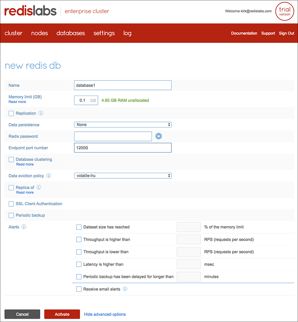Image resolution: width=298 pixels, height=322 pixels.
Task: Click the info icon beside Alerts label
Action: pyautogui.click(x=24, y=227)
